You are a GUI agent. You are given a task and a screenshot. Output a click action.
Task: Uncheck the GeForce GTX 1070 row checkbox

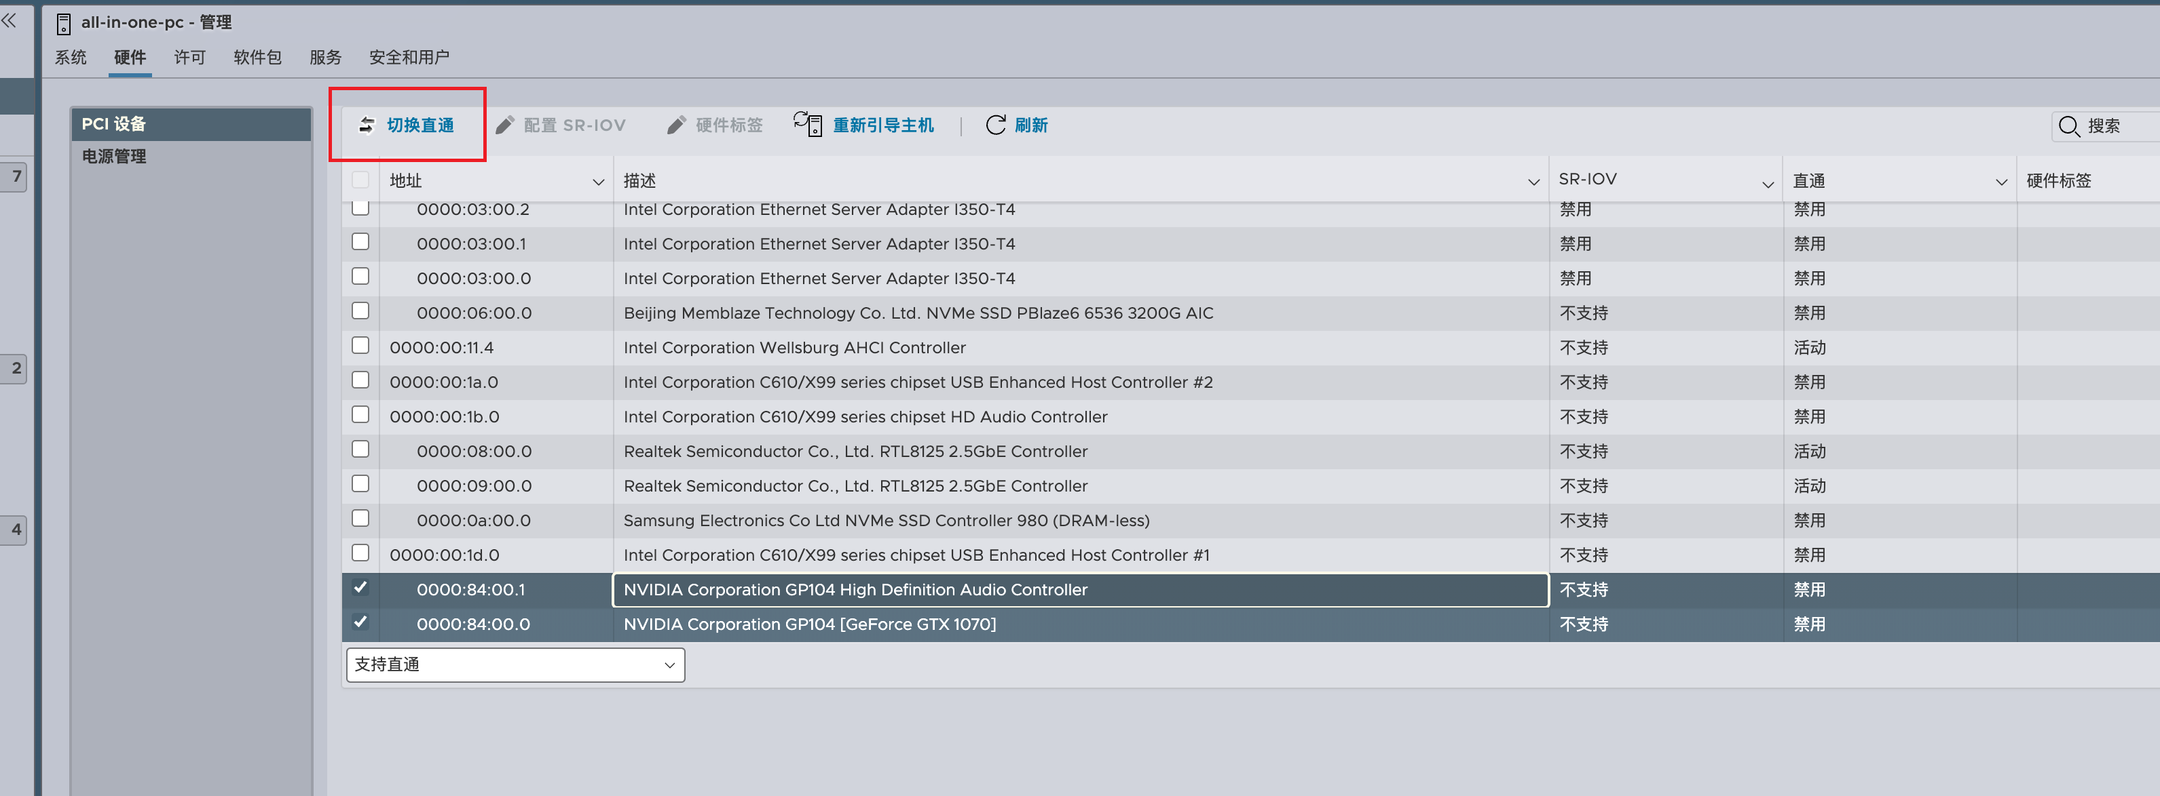(x=360, y=622)
